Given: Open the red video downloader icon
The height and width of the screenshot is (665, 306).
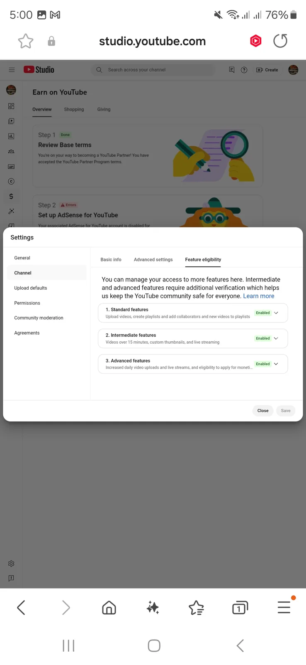Looking at the screenshot, I should pos(256,41).
